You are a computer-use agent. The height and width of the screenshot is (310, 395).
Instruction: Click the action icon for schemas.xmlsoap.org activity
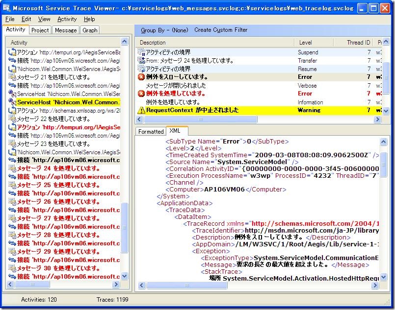point(12,110)
